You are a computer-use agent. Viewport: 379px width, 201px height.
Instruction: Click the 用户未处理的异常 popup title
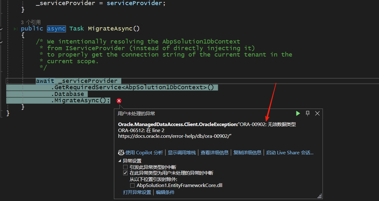[x=136, y=114]
